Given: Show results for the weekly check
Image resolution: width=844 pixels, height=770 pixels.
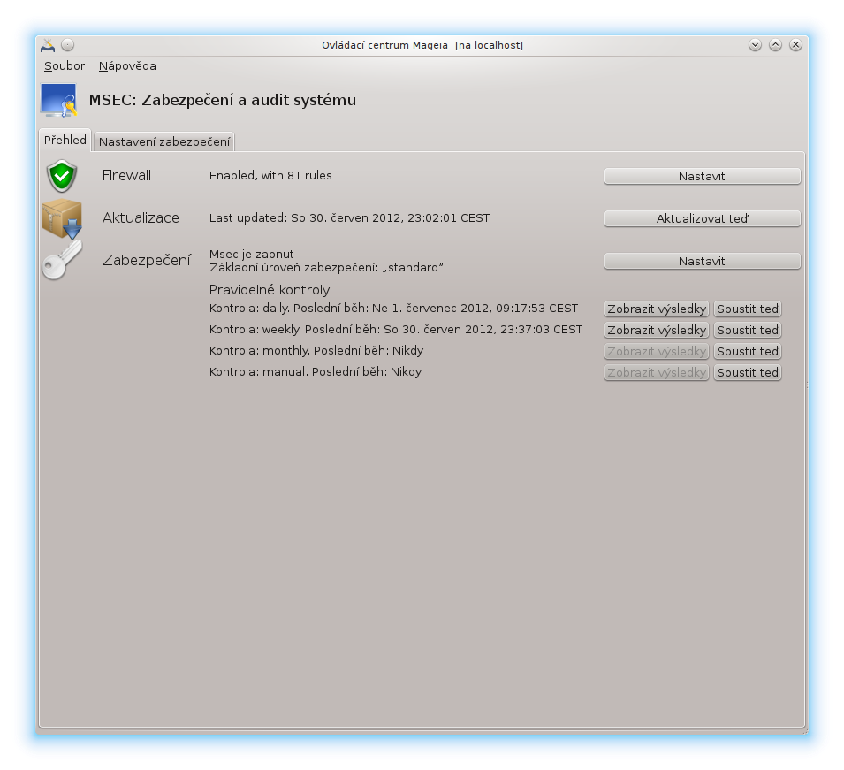Looking at the screenshot, I should [657, 330].
